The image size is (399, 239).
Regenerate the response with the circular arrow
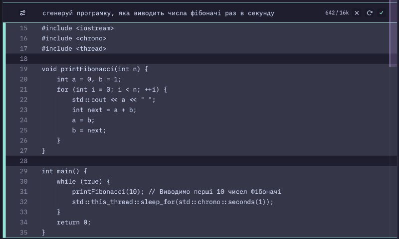pos(370,13)
